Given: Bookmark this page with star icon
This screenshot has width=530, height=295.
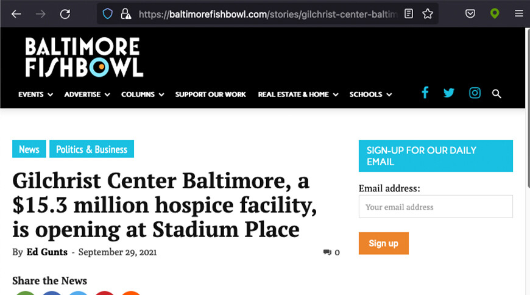Looking at the screenshot, I should [x=428, y=13].
